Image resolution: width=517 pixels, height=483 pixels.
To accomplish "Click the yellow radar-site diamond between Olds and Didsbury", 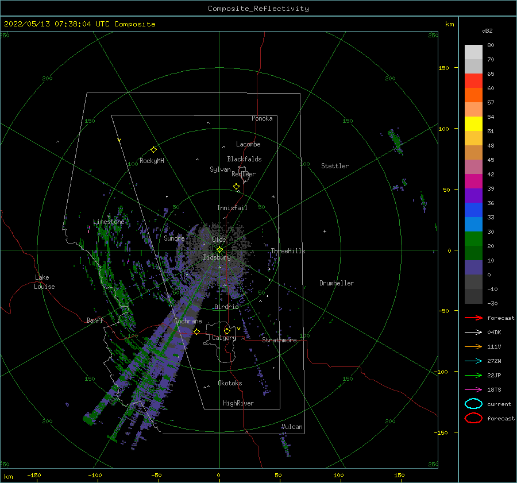I will point(219,250).
